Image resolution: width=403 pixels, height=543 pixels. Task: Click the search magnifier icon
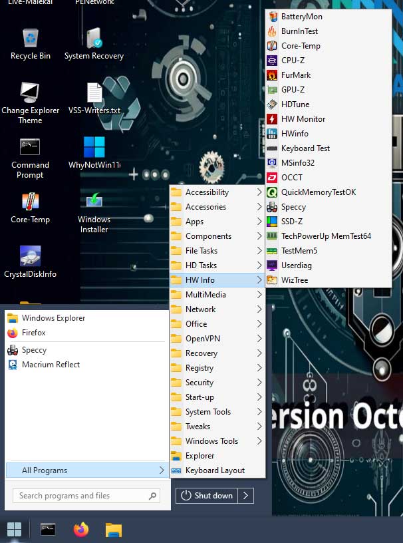point(152,496)
